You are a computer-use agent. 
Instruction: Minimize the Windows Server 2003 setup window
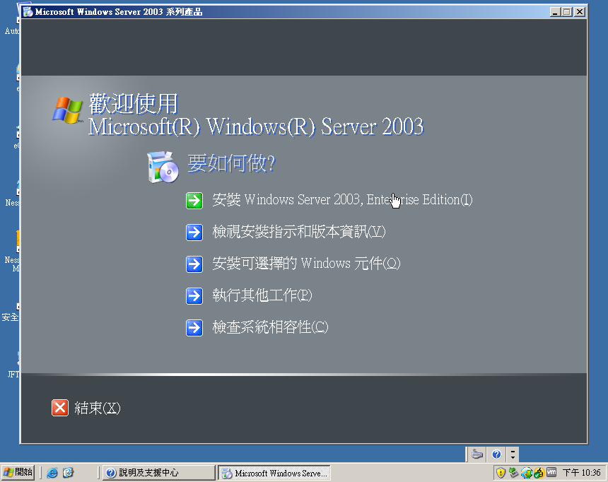[555, 12]
